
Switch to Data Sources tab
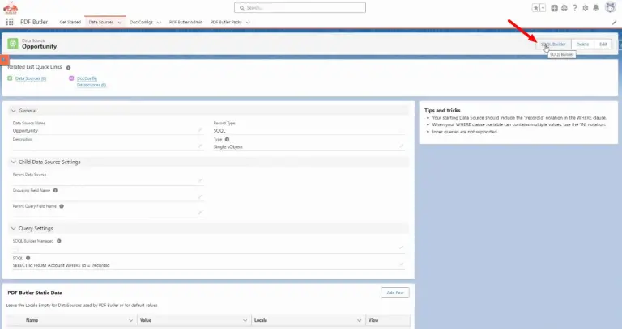(101, 22)
